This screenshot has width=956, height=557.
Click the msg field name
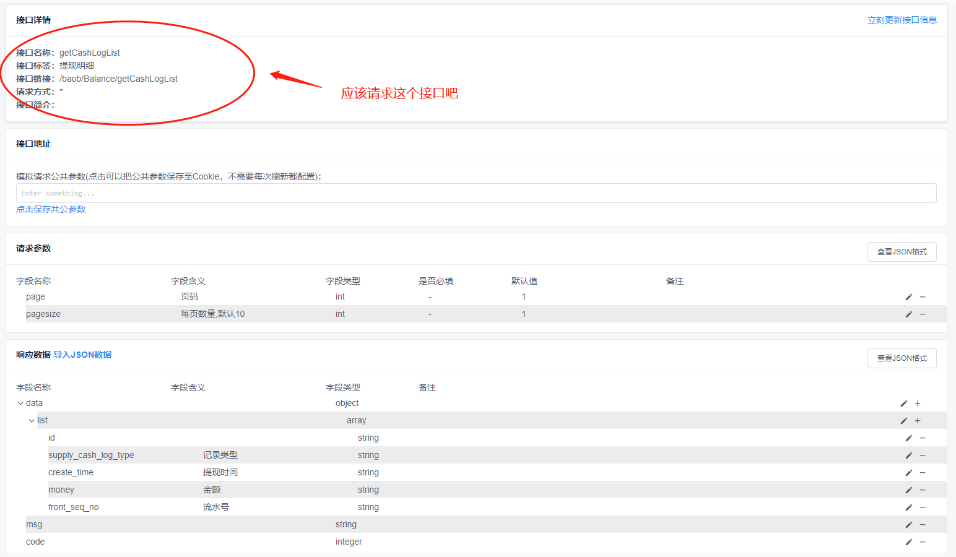click(34, 524)
